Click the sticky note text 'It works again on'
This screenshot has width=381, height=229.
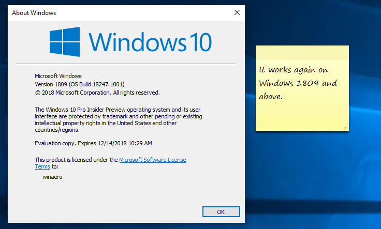tap(294, 70)
